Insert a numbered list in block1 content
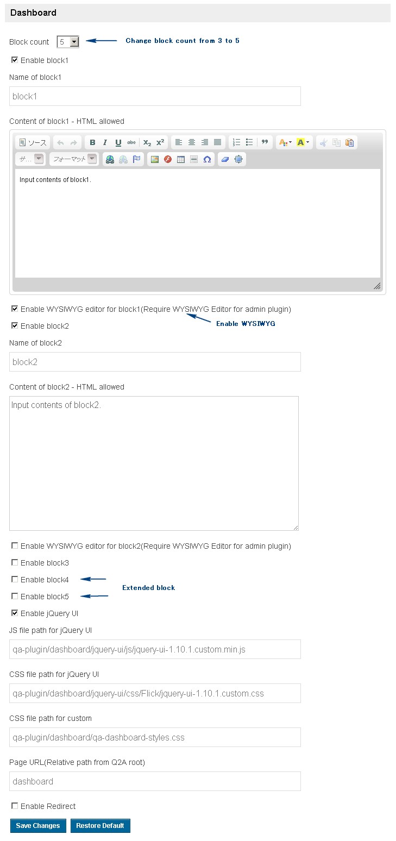This screenshot has height=841, width=396. click(x=236, y=142)
